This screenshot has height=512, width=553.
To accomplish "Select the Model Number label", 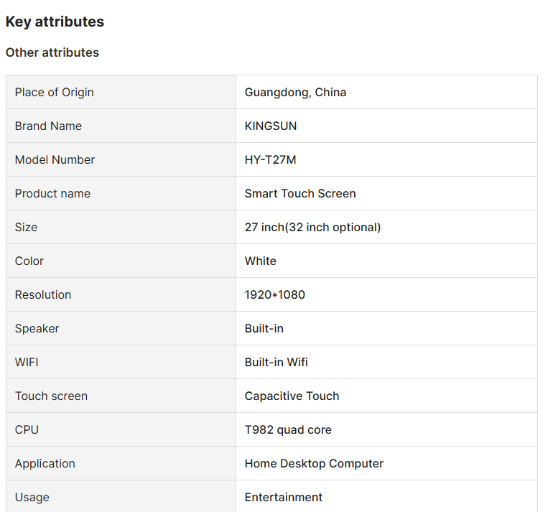I will pos(55,159).
